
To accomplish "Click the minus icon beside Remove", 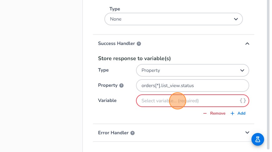I will click(x=205, y=113).
